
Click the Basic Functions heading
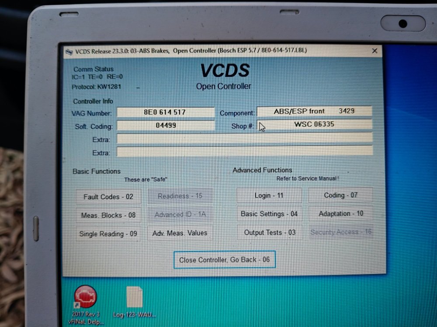tap(97, 171)
